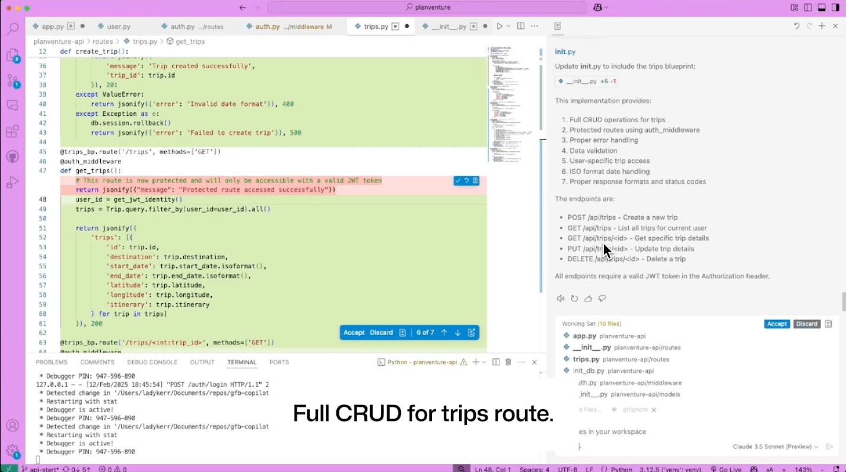The width and height of the screenshot is (846, 472).
Task: Click the read aloud speaker icon
Action: (x=561, y=299)
